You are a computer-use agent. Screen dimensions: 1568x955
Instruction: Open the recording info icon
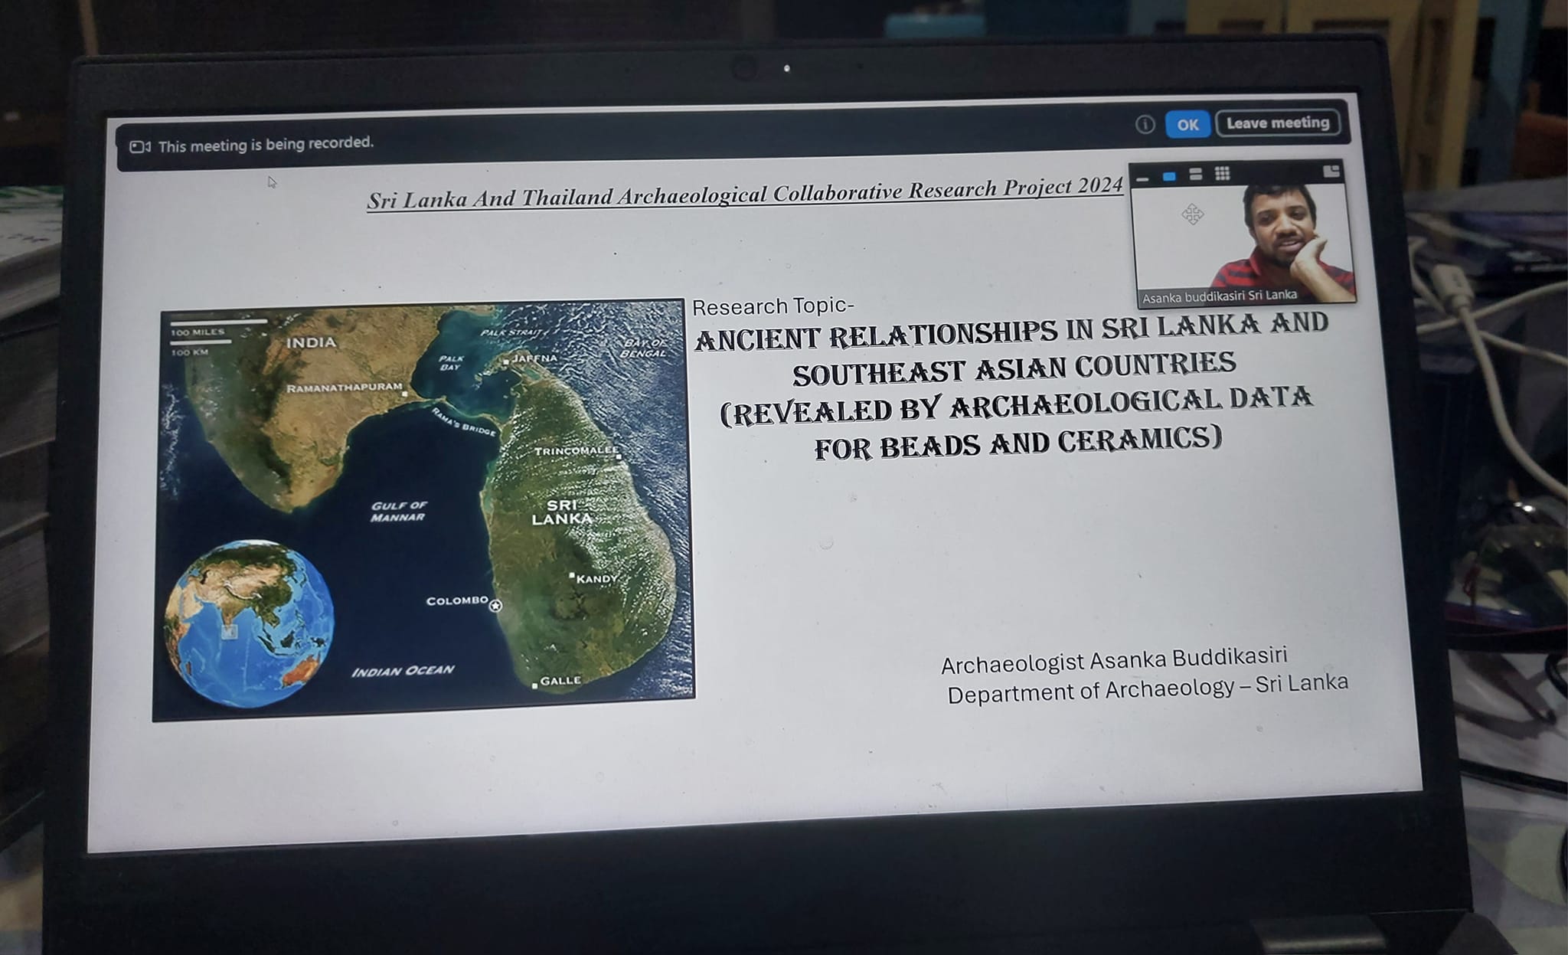pos(1145,125)
